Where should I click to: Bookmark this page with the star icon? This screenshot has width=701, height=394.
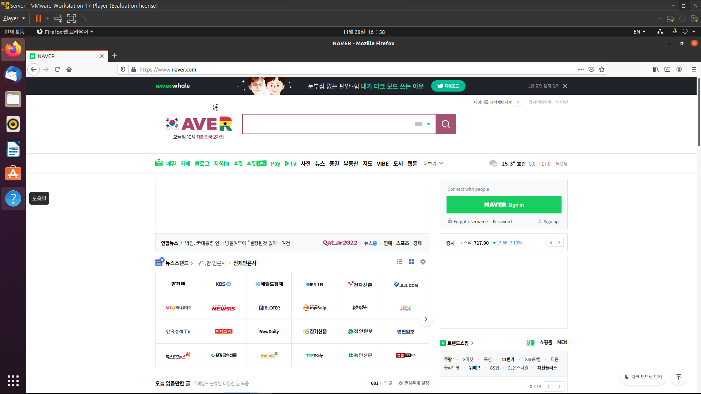pos(602,69)
